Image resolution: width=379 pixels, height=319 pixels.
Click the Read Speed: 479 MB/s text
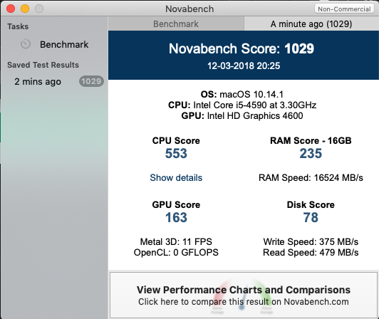(x=311, y=253)
